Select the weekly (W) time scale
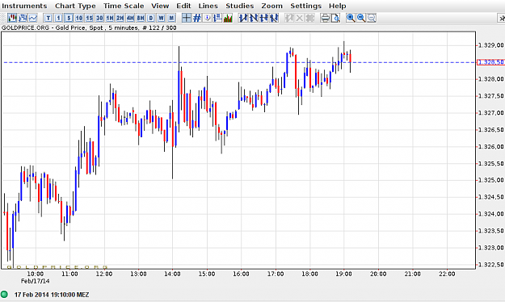Image resolution: width=505 pixels, height=302 pixels. (161, 18)
